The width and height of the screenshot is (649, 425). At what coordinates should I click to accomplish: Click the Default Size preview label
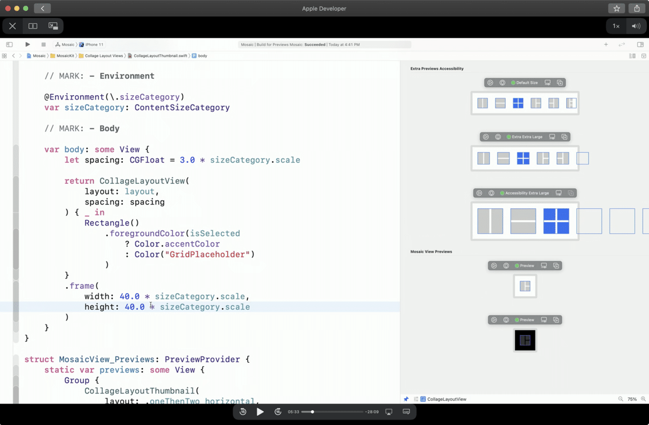pos(524,83)
